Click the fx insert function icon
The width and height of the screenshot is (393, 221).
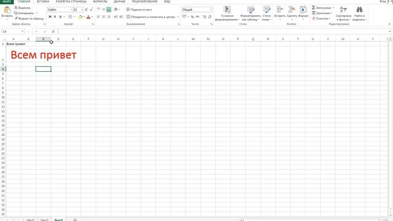click(53, 31)
